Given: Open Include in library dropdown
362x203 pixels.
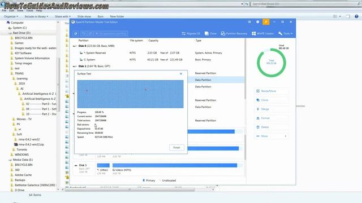Looking at the screenshot, I should (x=36, y=16).
